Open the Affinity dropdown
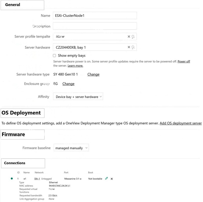The image size is (203, 202). click(x=78, y=97)
